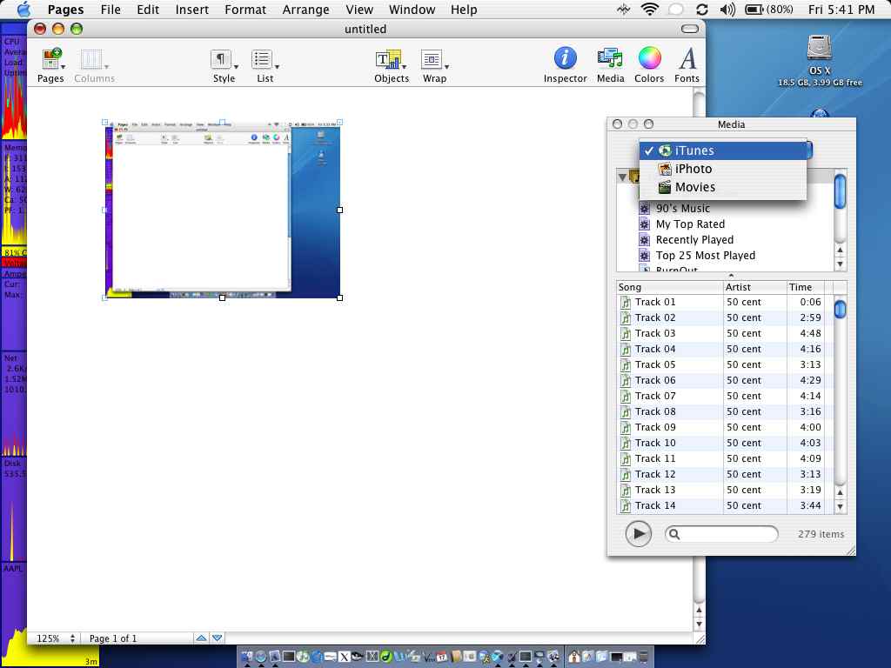Go to next page arrow
The height and width of the screenshot is (668, 891).
[217, 638]
